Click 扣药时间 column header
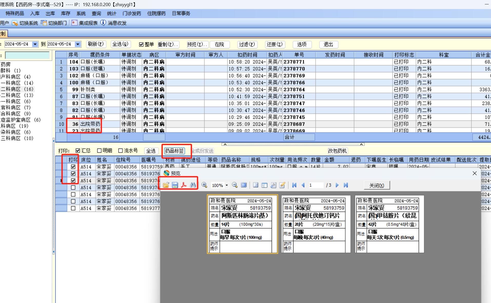This screenshot has width=491, height=303. pos(247,55)
